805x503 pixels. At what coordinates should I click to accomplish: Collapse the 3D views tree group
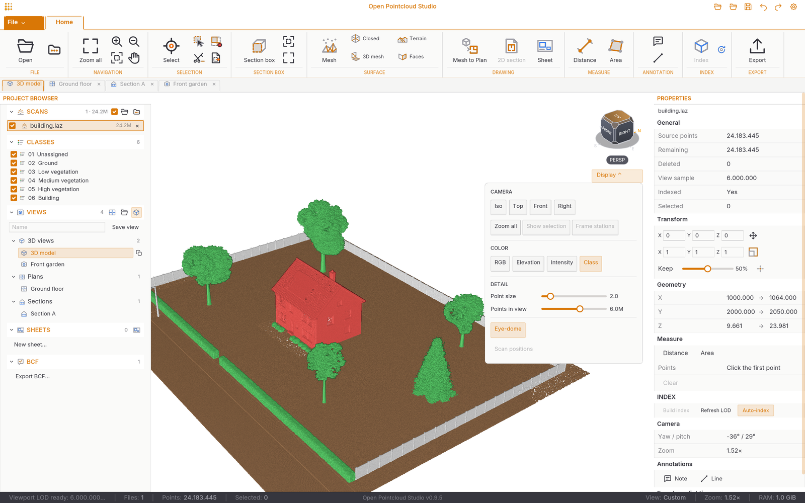14,241
